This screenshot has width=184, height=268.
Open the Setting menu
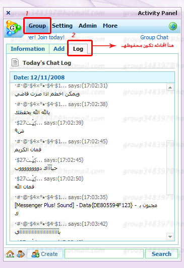(62, 26)
